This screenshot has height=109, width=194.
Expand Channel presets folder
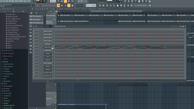8,53
